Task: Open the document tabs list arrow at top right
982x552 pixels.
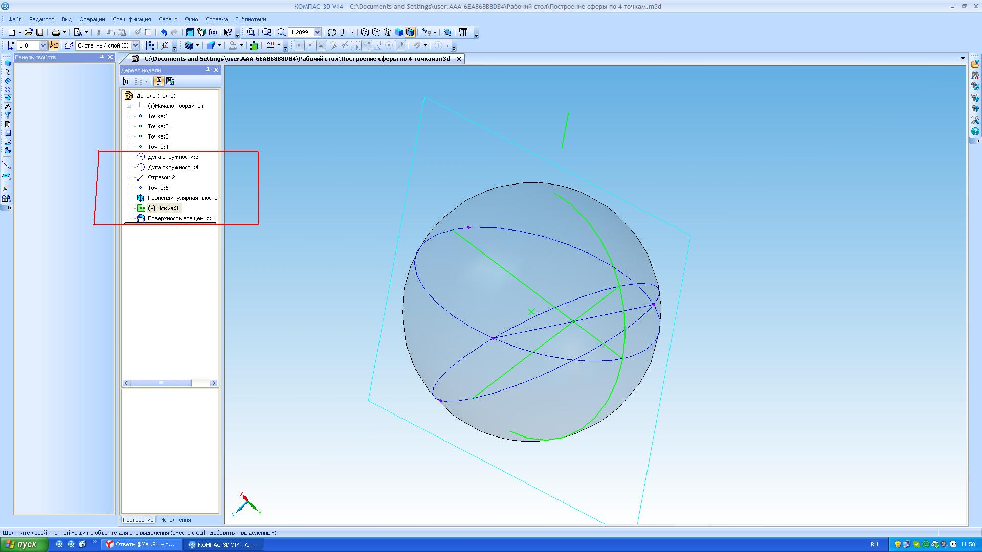Action: click(963, 59)
